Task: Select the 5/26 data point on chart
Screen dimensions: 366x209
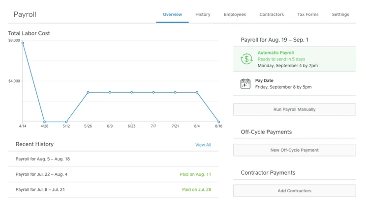Action: [x=88, y=92]
